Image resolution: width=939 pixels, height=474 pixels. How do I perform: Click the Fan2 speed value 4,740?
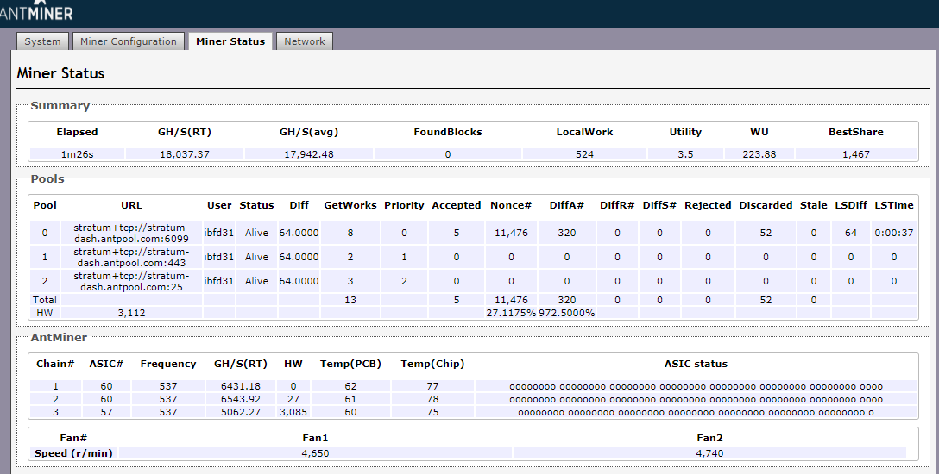709,453
